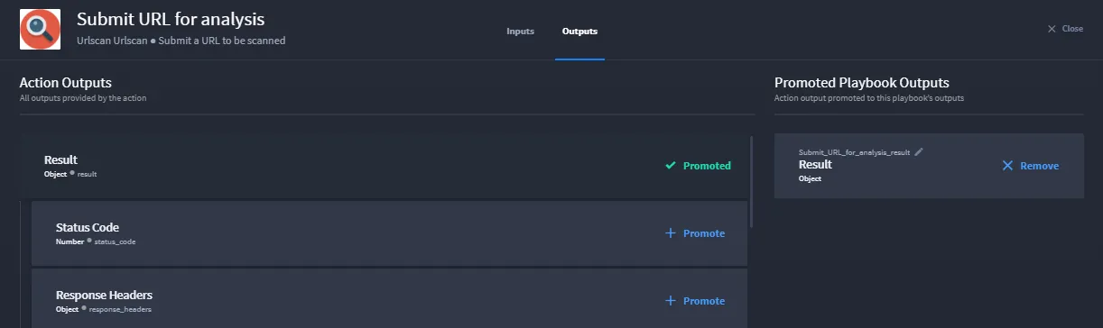Click the Urlscan subtitle text
The image size is (1103, 328).
tap(181, 41)
